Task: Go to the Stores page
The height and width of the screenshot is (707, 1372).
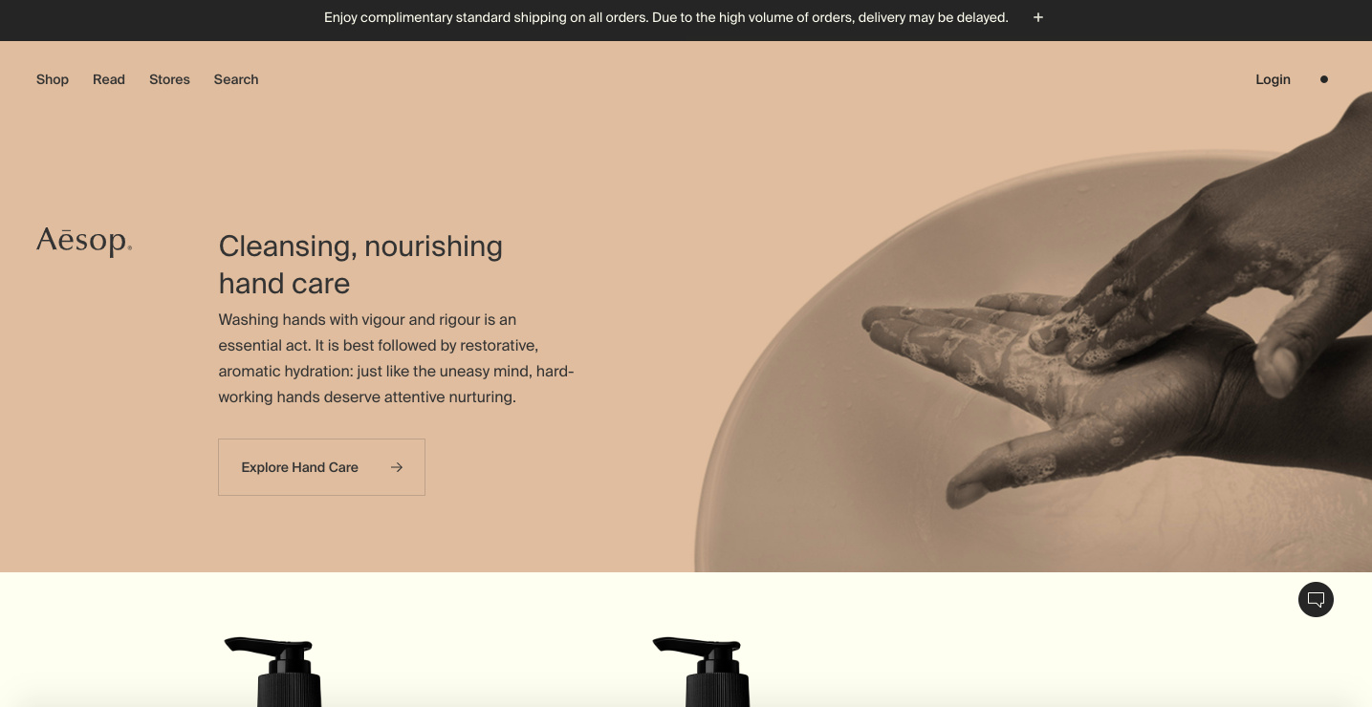Action: [169, 79]
